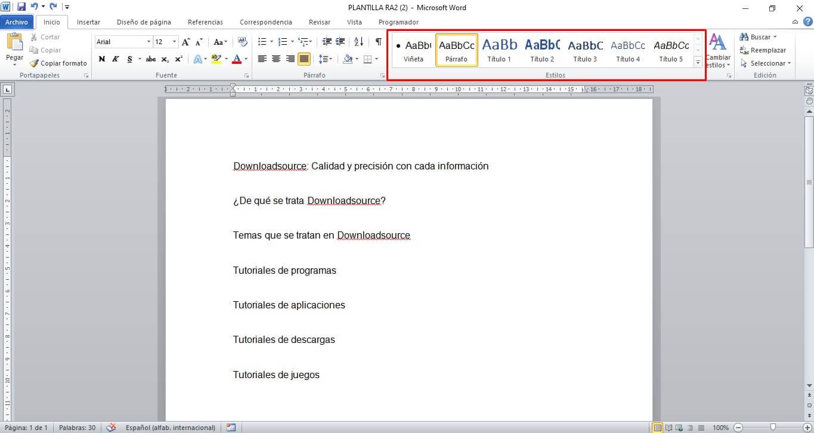Center the text alignment
This screenshot has height=433, width=814.
[x=276, y=59]
